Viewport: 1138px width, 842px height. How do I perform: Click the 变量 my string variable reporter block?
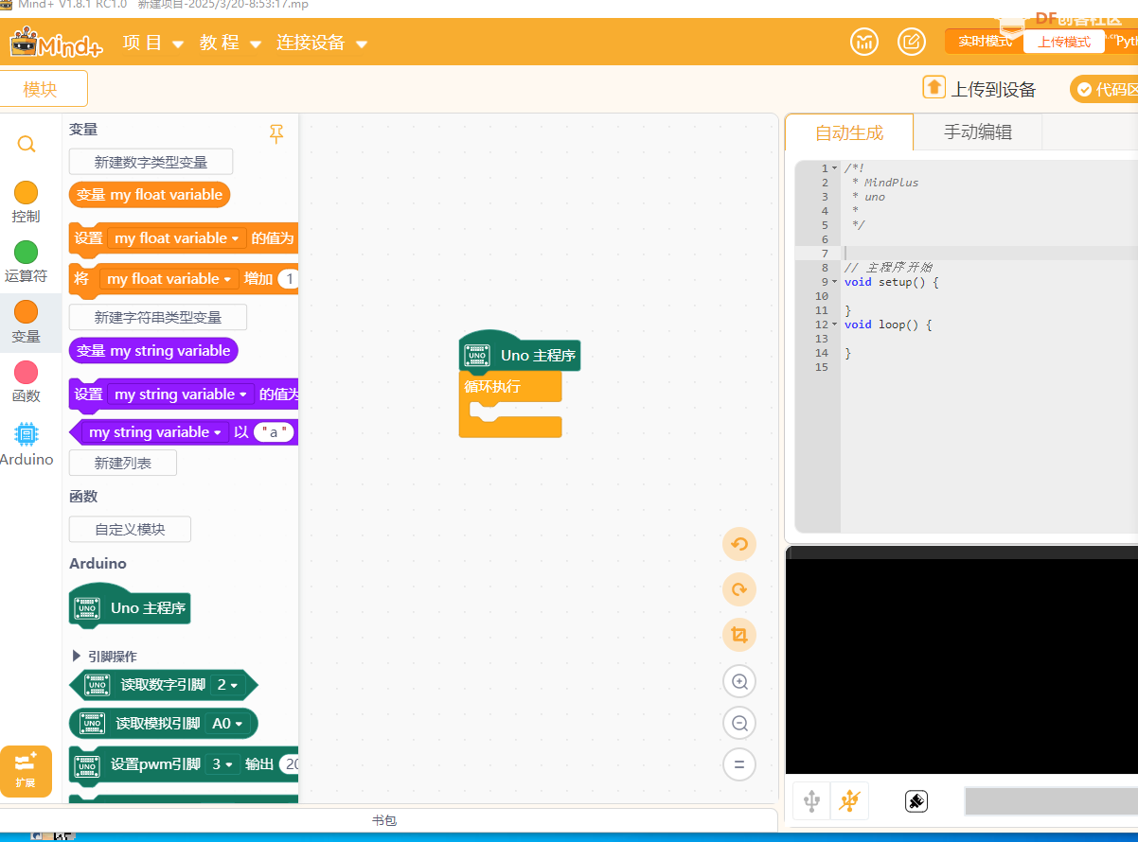pyautogui.click(x=153, y=351)
